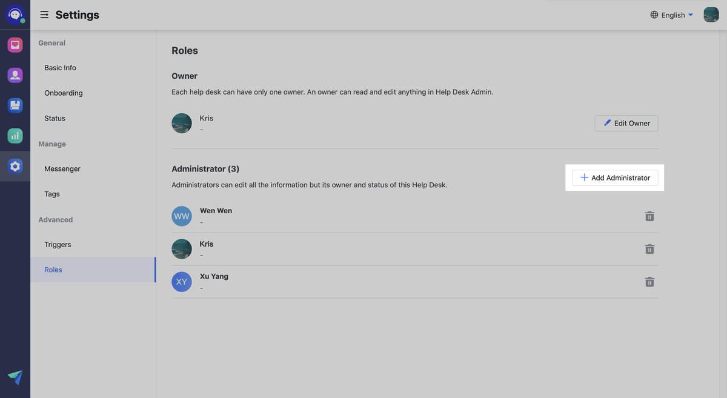This screenshot has height=398, width=727.
Task: Open the English language dropdown
Action: pos(672,15)
